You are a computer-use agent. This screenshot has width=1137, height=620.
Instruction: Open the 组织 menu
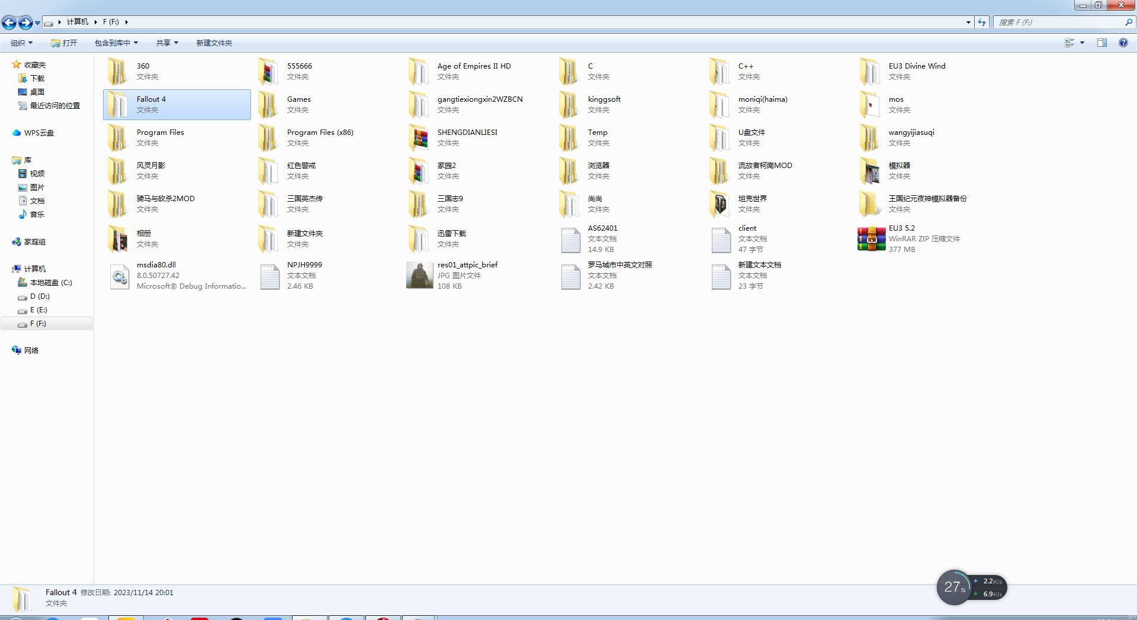click(21, 43)
